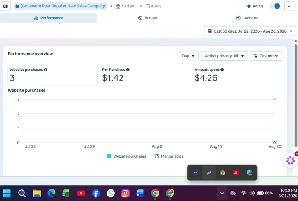Click the Website purchases info icon
Viewport: 298px width, 201px height.
46,70
